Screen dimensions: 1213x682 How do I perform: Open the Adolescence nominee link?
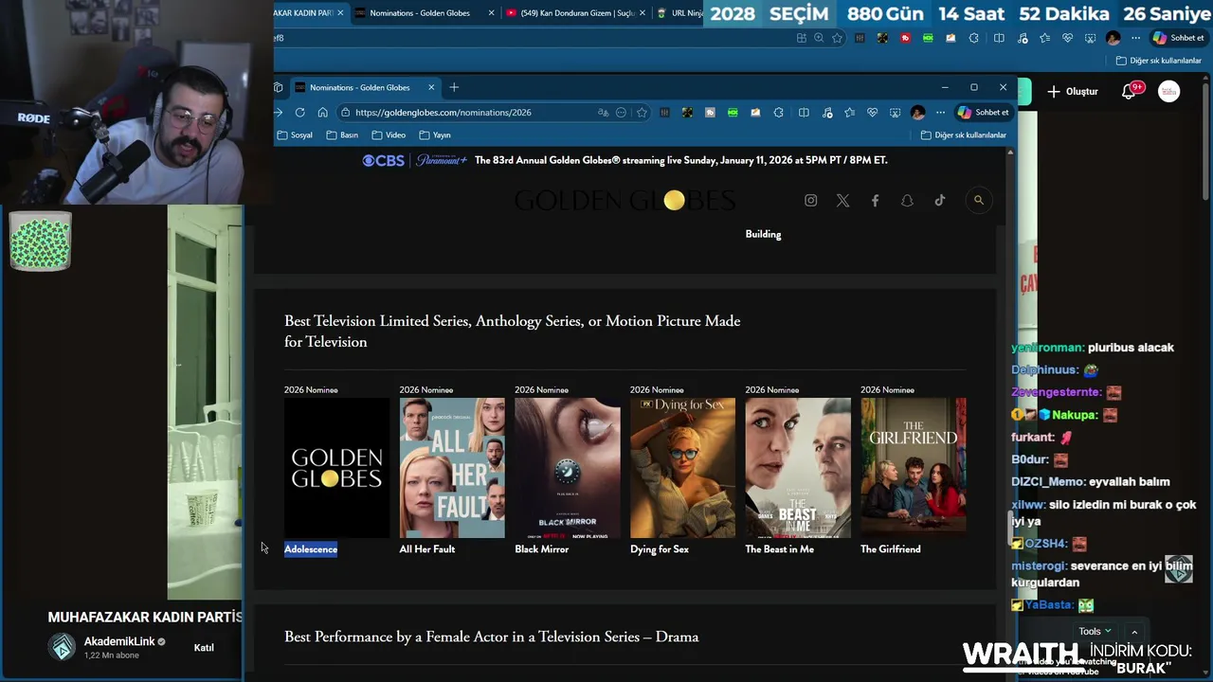(311, 549)
